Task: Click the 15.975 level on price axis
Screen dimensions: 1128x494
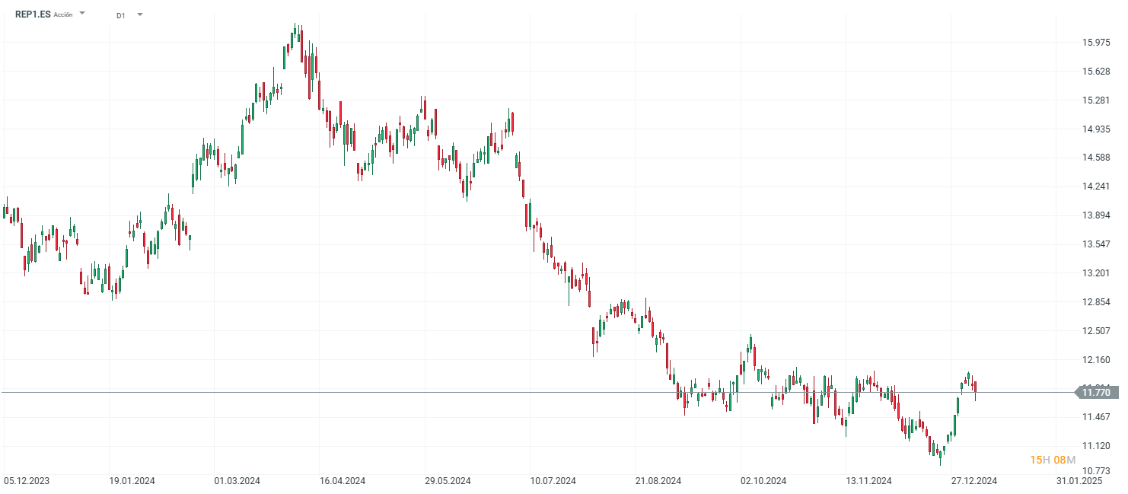Action: (x=1096, y=43)
